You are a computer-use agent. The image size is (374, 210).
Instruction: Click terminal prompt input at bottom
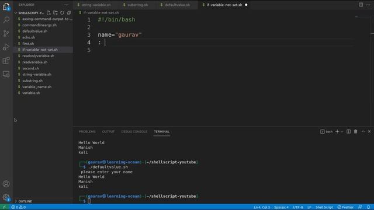pos(89,201)
